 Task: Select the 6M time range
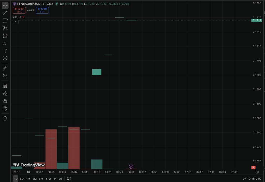pos(41,179)
